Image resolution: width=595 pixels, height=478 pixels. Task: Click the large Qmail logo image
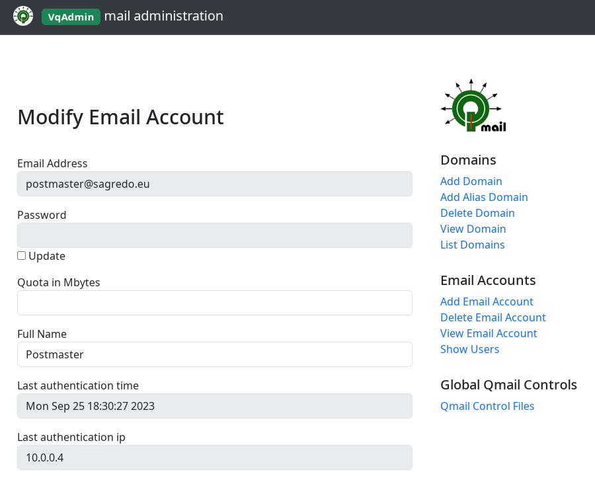click(x=473, y=106)
